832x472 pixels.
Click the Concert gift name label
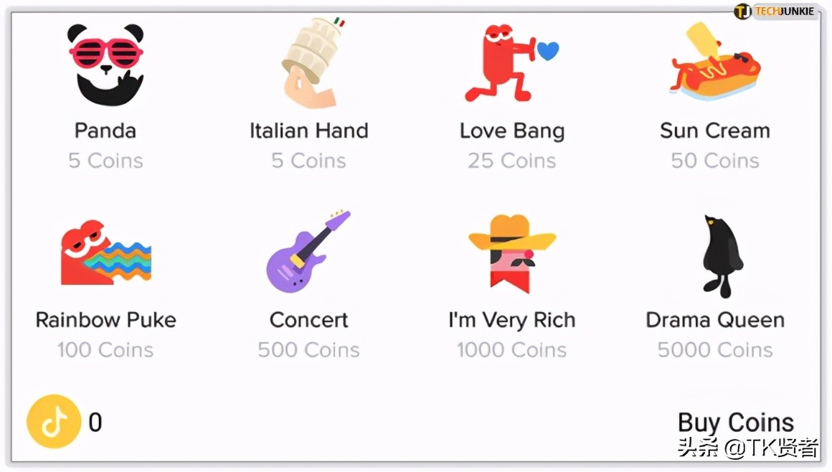click(x=308, y=320)
